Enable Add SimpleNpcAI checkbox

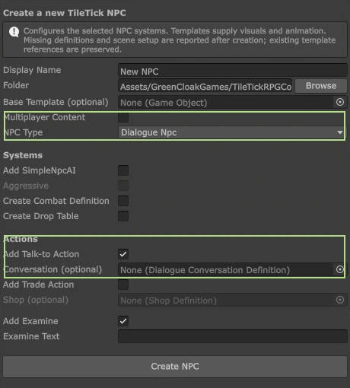[x=123, y=170]
